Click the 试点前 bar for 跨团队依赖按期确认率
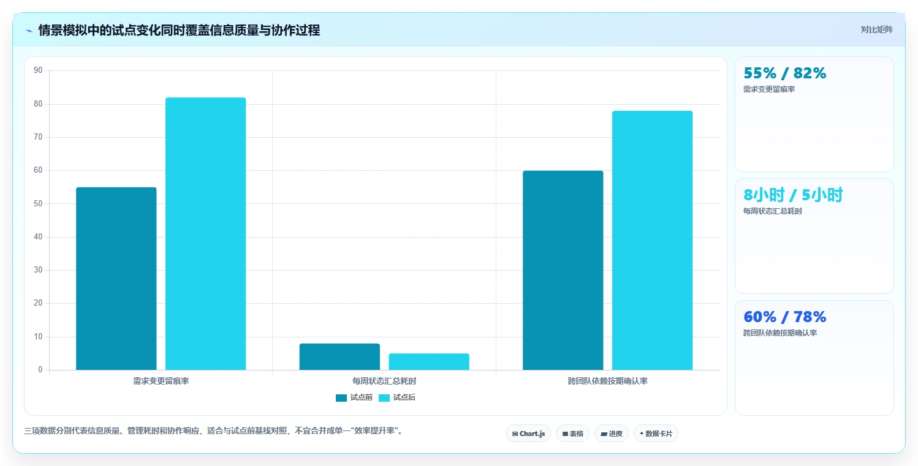 [x=563, y=270]
